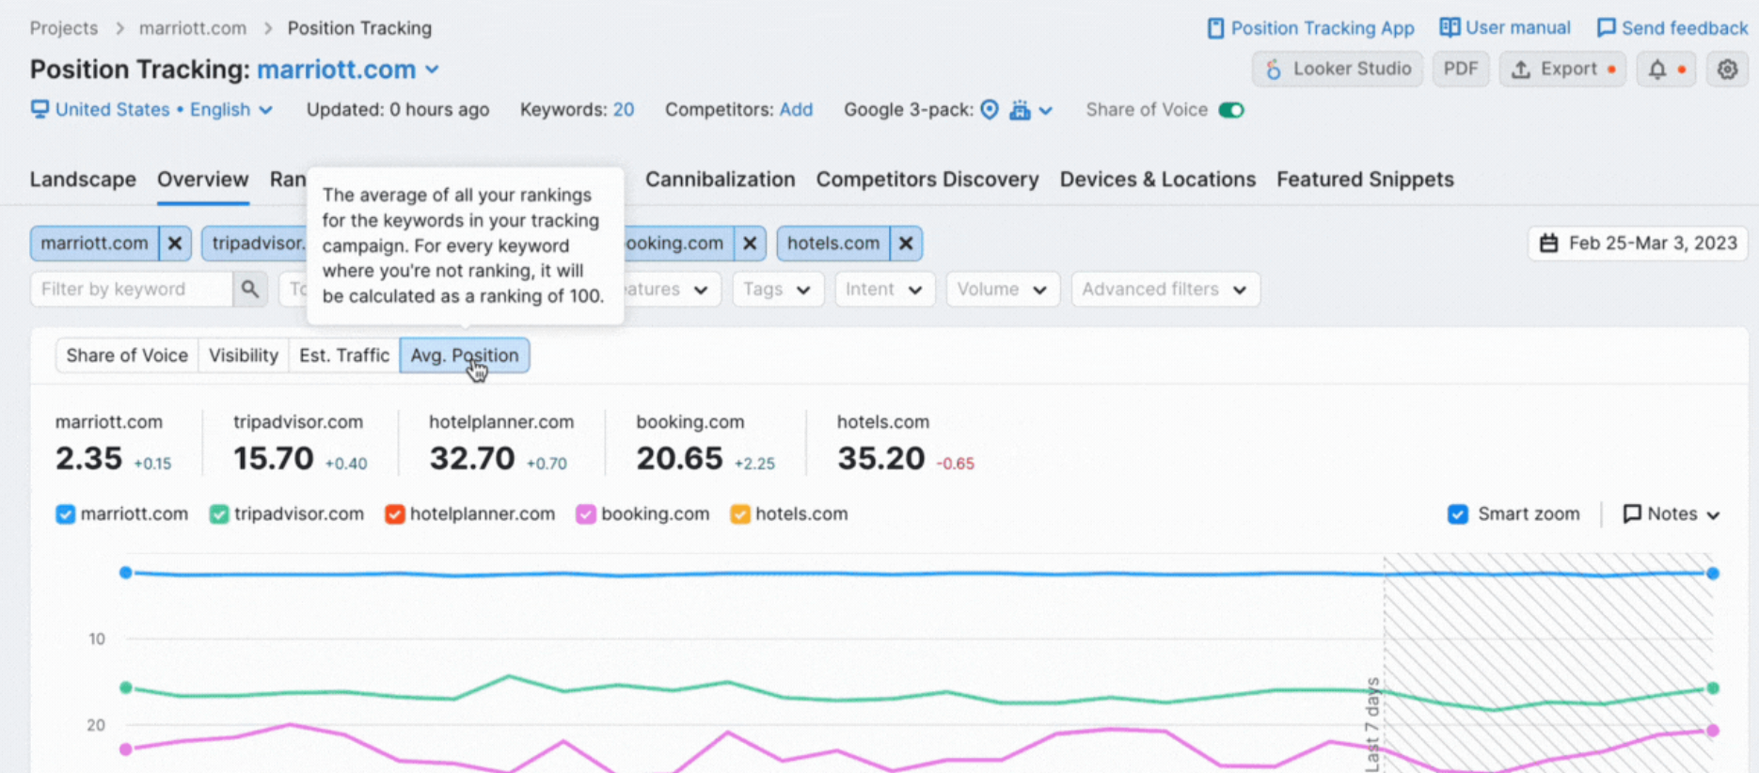Uncheck the booking.com chart checkbox

586,514
